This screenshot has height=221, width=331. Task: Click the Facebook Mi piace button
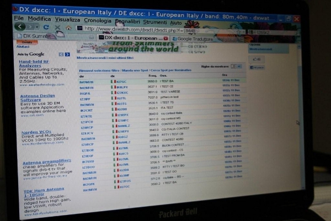click(257, 67)
